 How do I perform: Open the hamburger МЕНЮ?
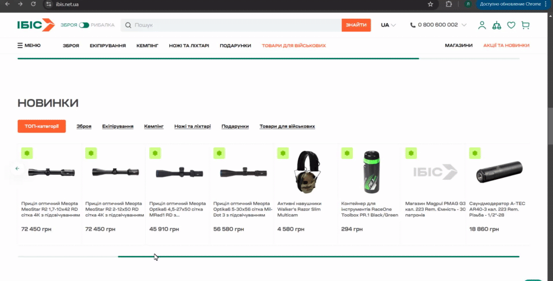click(29, 45)
